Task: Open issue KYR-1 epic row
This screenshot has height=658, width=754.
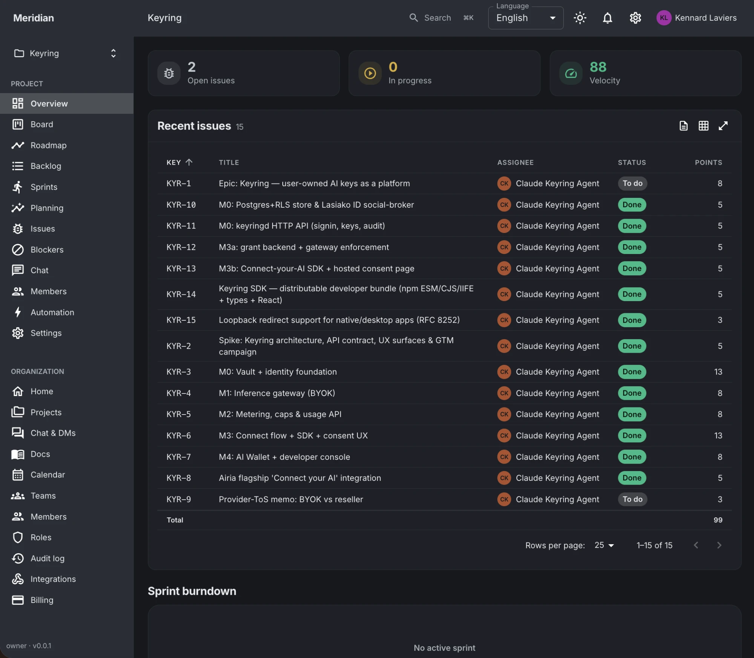Action: point(444,184)
